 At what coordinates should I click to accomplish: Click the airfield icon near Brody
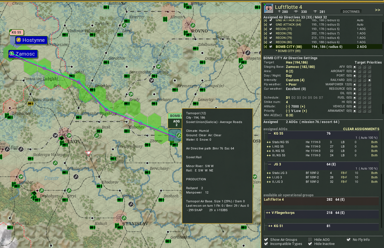click(131, 94)
